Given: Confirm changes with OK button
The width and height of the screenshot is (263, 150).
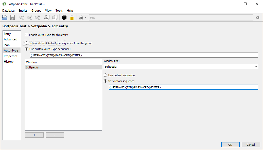Looking at the screenshot, I should 230,145.
